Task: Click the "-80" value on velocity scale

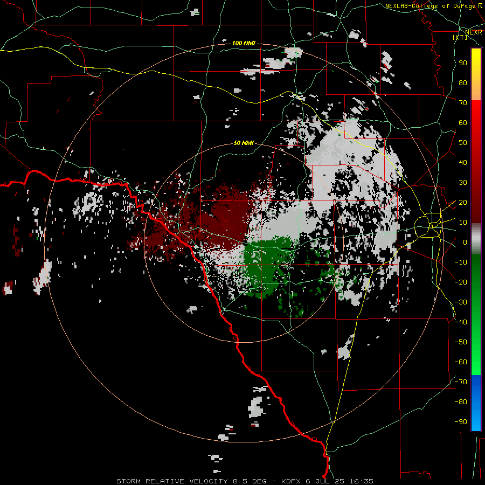Action: tap(461, 402)
